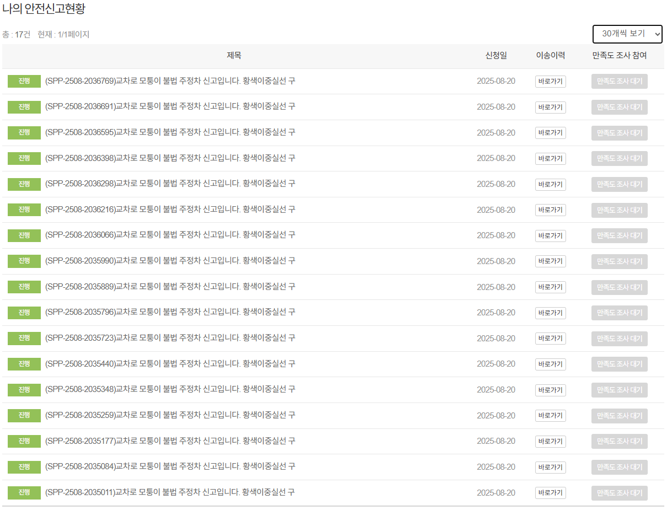
Task: Click the 진행 badge on report SPP-2508-2036691
Action: pyautogui.click(x=24, y=107)
